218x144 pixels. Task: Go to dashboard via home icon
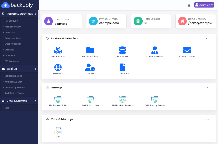(189, 5)
